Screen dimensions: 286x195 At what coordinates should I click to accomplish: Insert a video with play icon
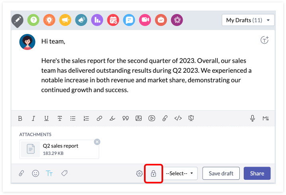coord(152,118)
